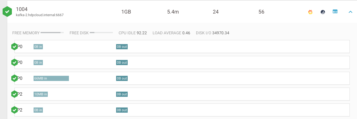Click the Free Memory usage bar
Viewport: 357px width, 119px height.
click(52, 33)
